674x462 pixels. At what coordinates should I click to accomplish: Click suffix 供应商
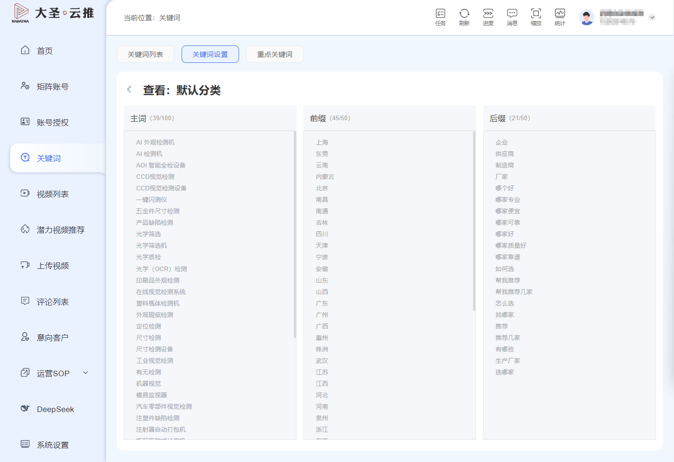tap(505, 154)
